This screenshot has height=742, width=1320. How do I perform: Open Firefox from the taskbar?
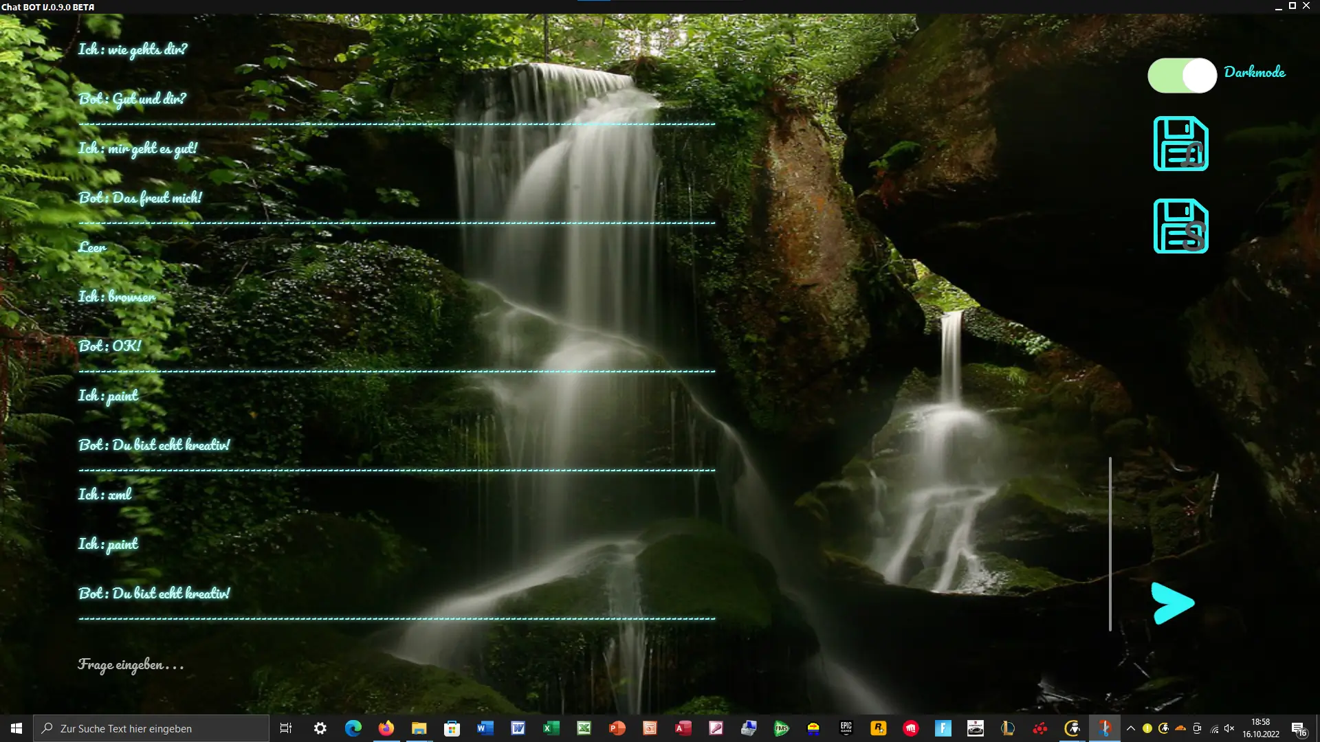(x=386, y=728)
